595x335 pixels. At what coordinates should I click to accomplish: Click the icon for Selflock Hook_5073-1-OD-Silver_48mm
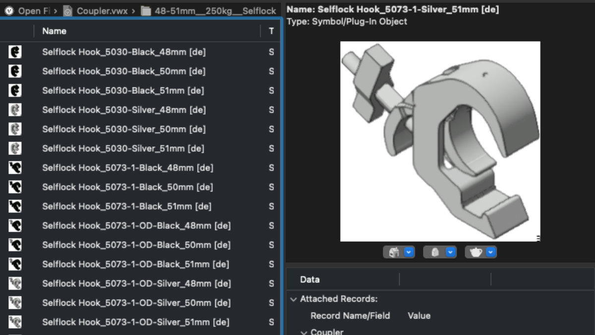click(15, 283)
